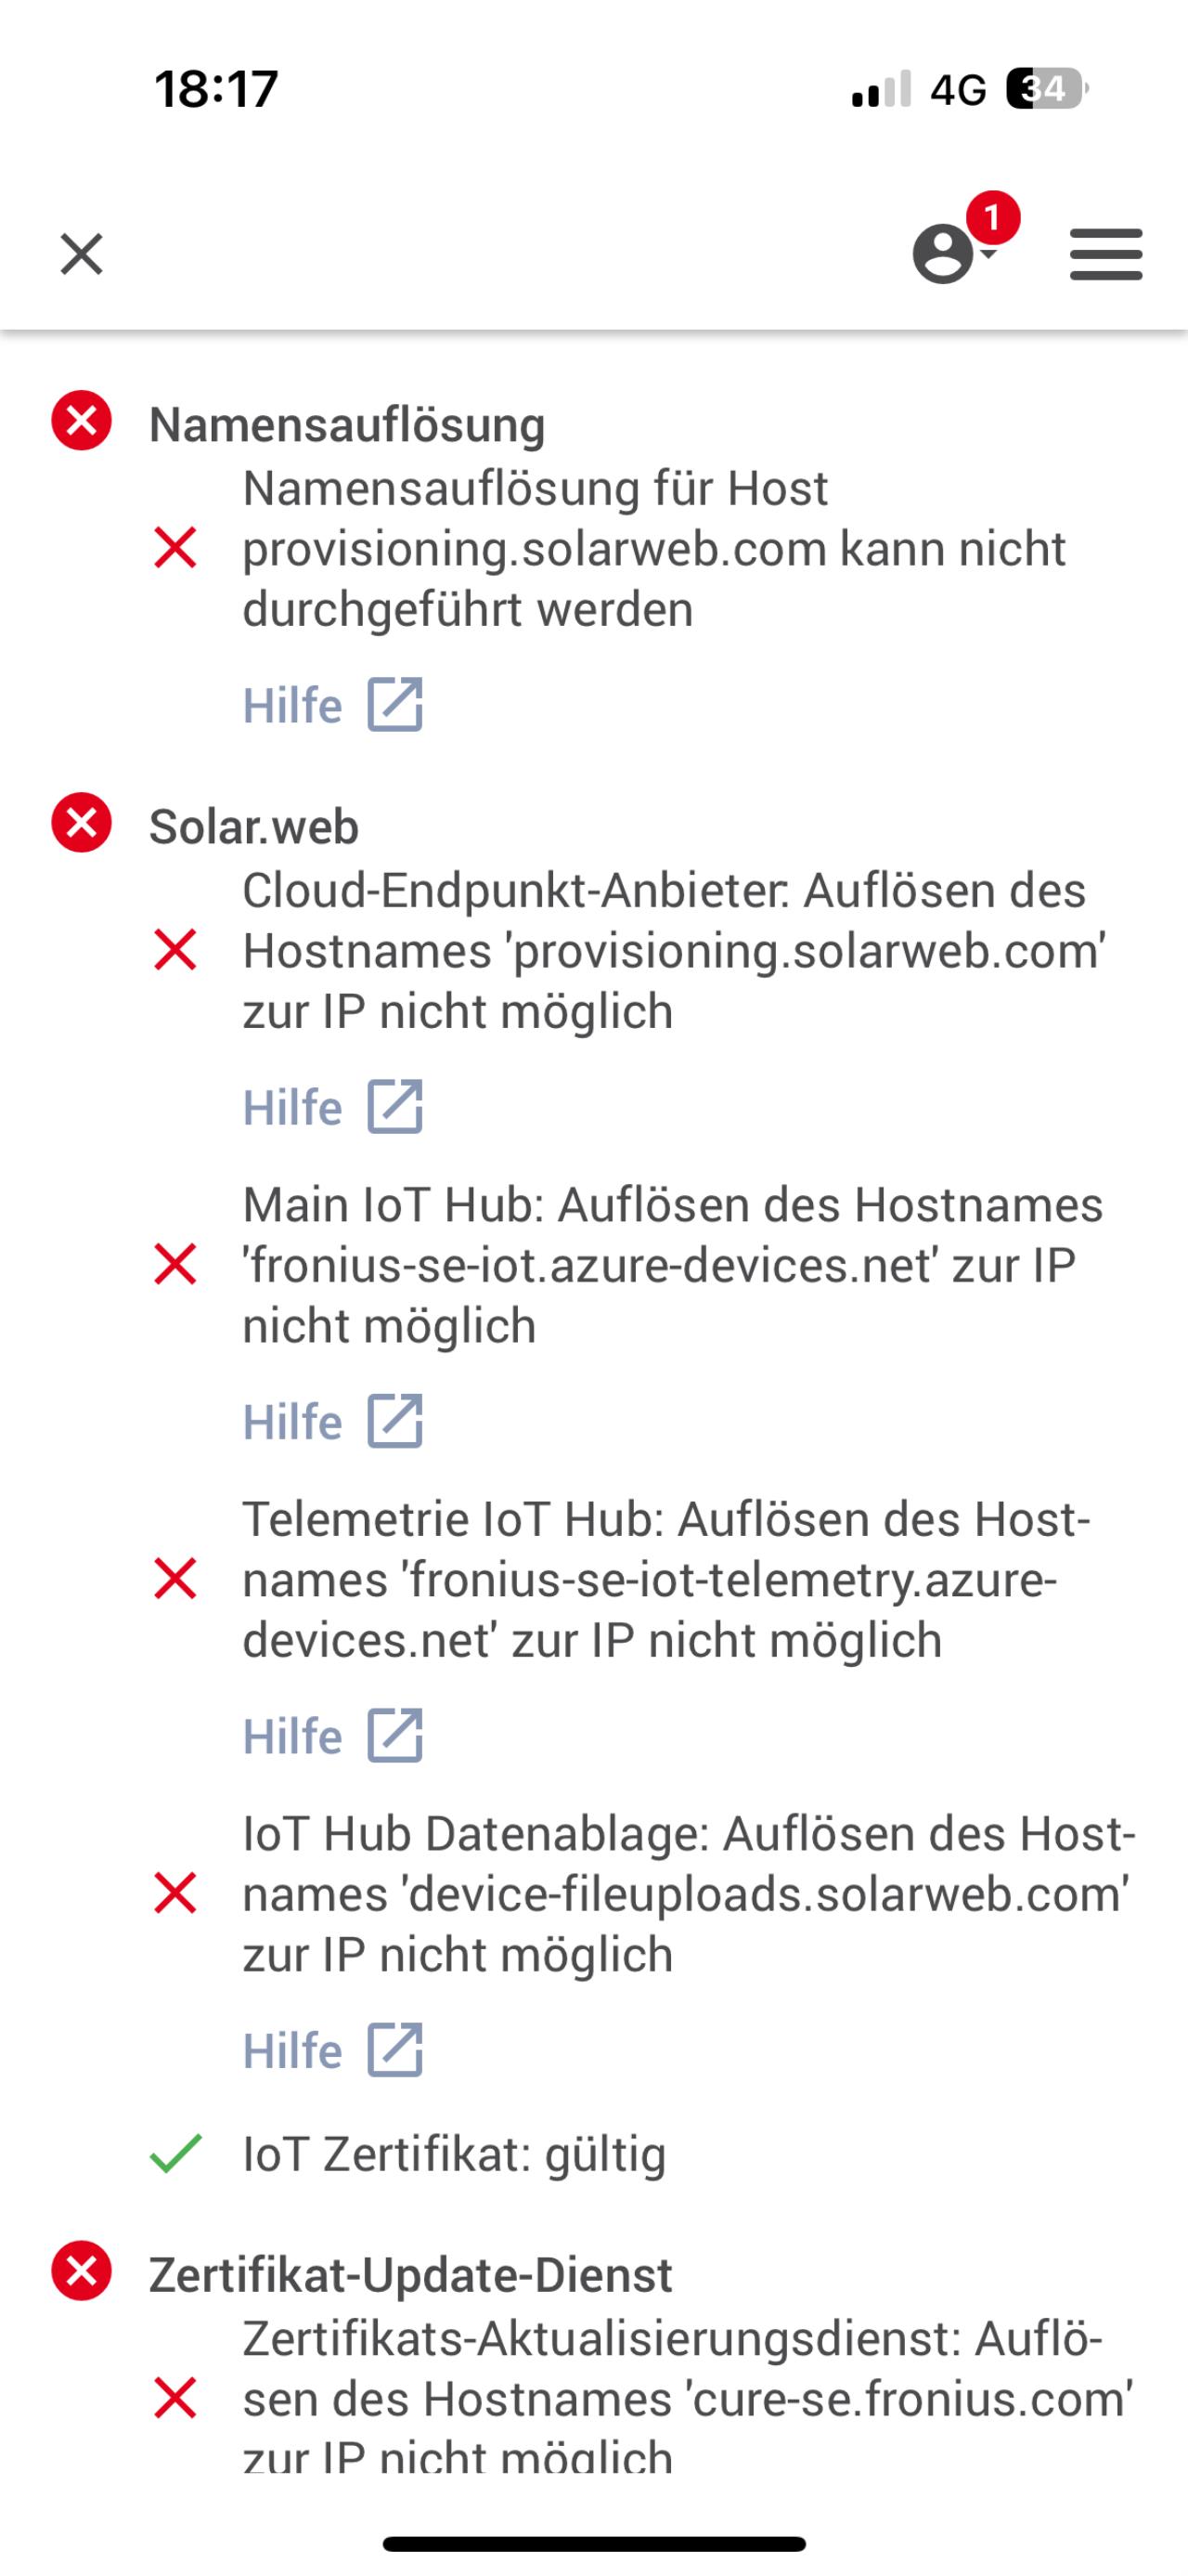Tap the error icon beside Zertifikat-Update-Dienst

81,2271
